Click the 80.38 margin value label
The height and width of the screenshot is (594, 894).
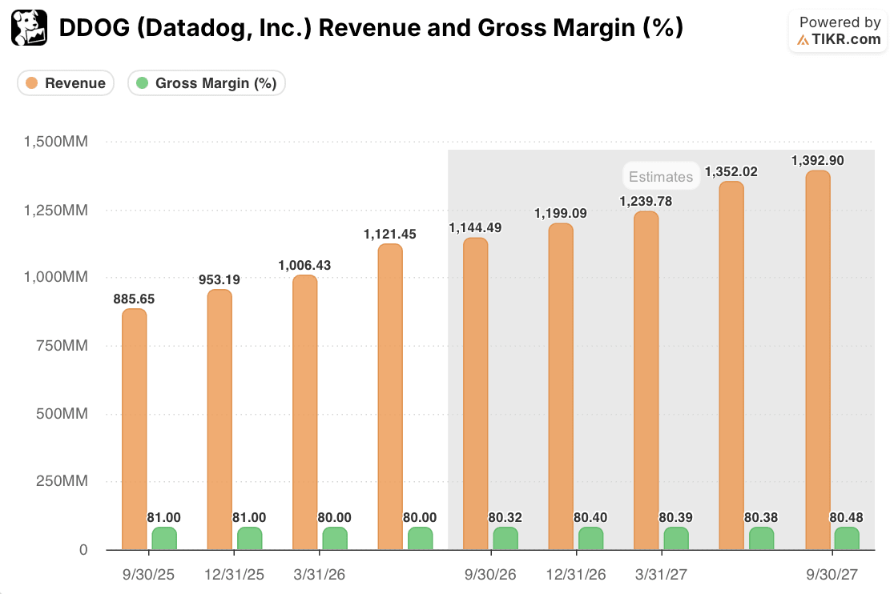(x=761, y=518)
